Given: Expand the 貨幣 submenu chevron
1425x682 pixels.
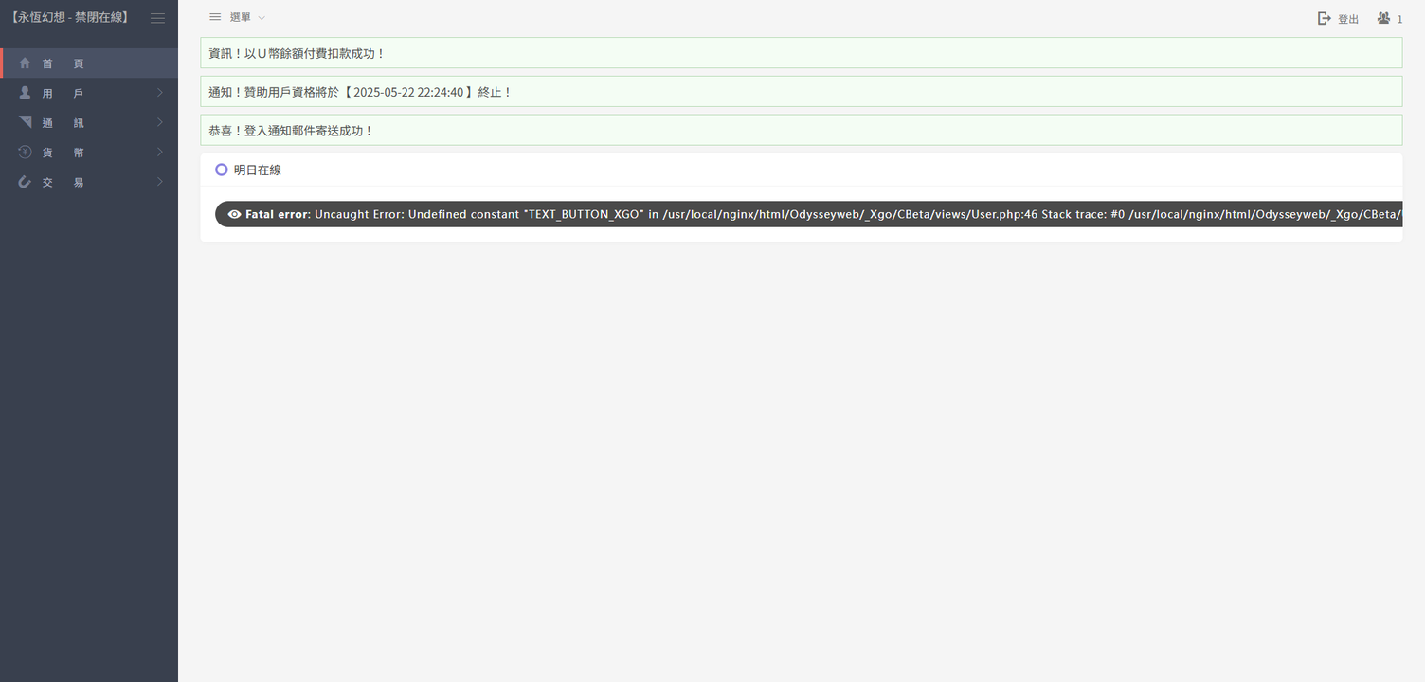Looking at the screenshot, I should tap(160, 152).
